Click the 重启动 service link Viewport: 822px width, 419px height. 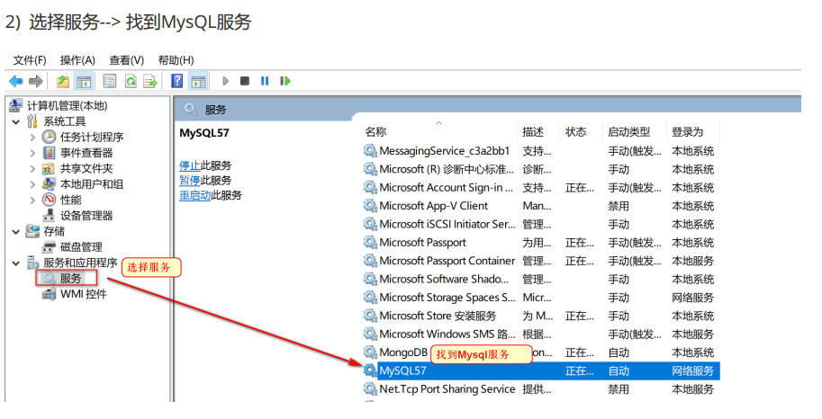click(x=195, y=195)
